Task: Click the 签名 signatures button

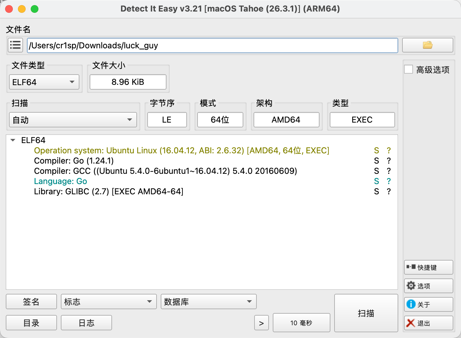Action: point(31,302)
